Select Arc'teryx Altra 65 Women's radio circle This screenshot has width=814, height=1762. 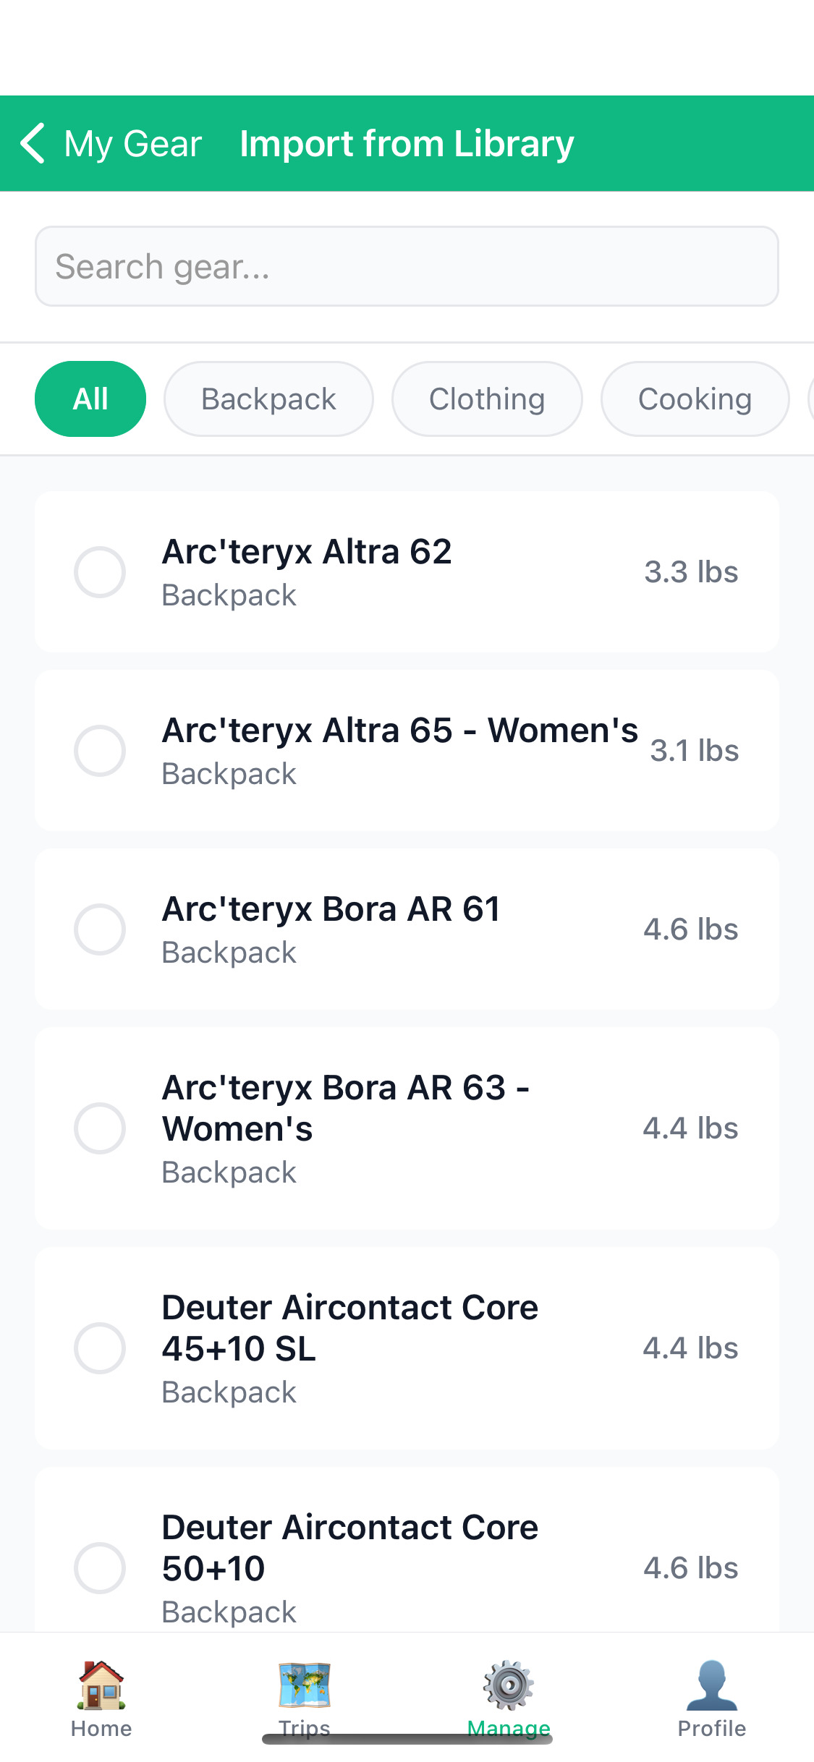click(x=100, y=751)
